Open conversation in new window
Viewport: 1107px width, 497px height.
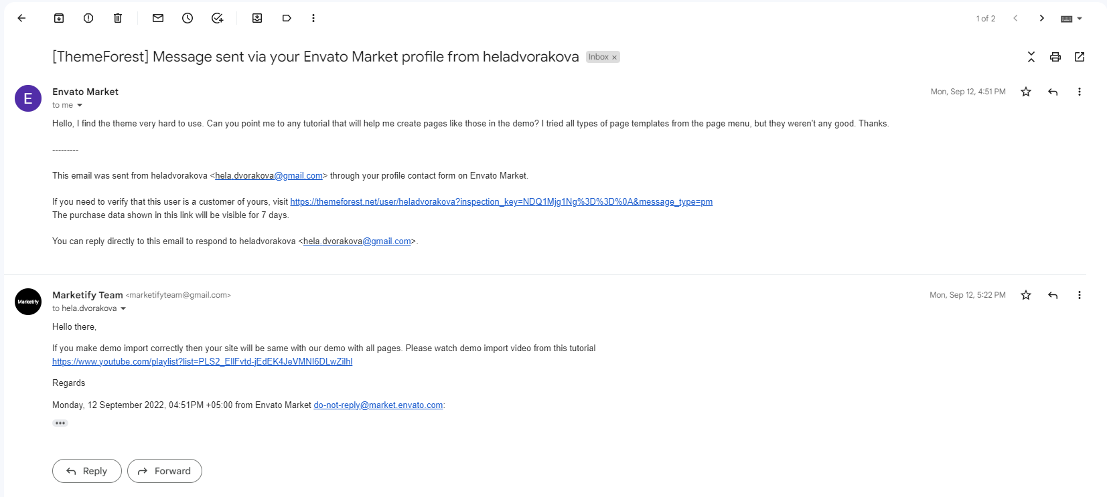[x=1080, y=57]
